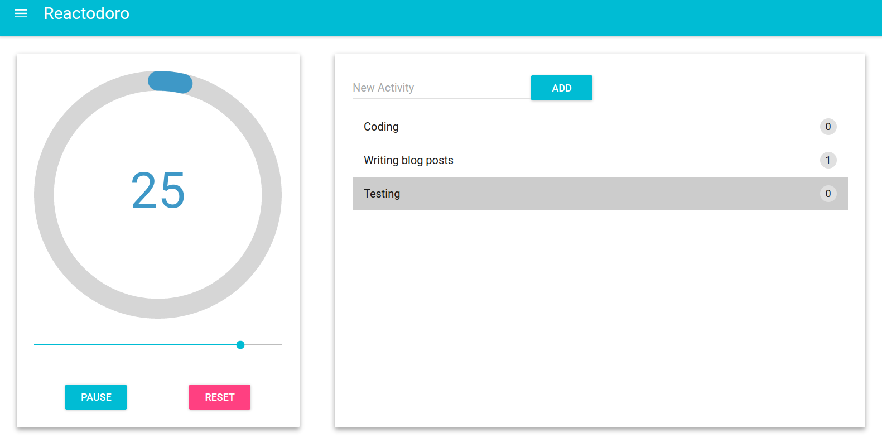The height and width of the screenshot is (442, 882).
Task: Click the blue progress arc on timer ring
Action: 170,81
